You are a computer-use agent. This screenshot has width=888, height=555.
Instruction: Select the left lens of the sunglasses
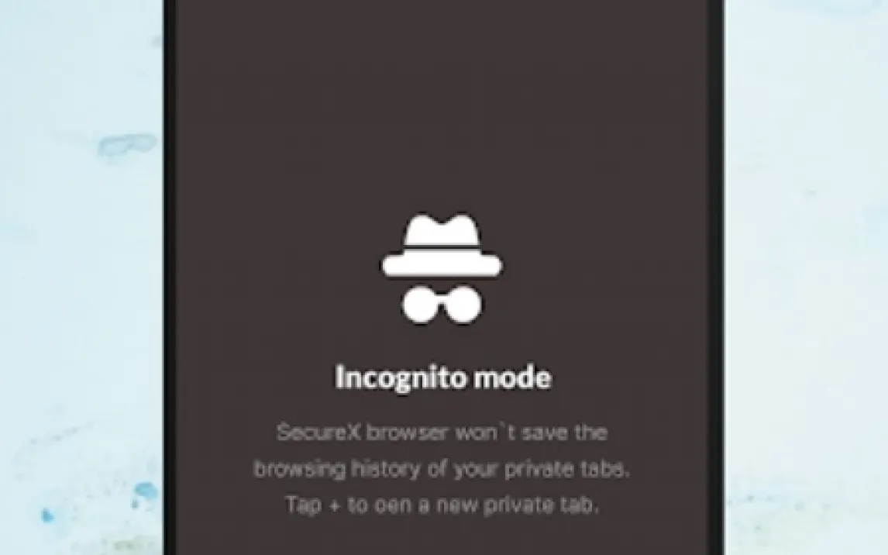click(x=420, y=305)
